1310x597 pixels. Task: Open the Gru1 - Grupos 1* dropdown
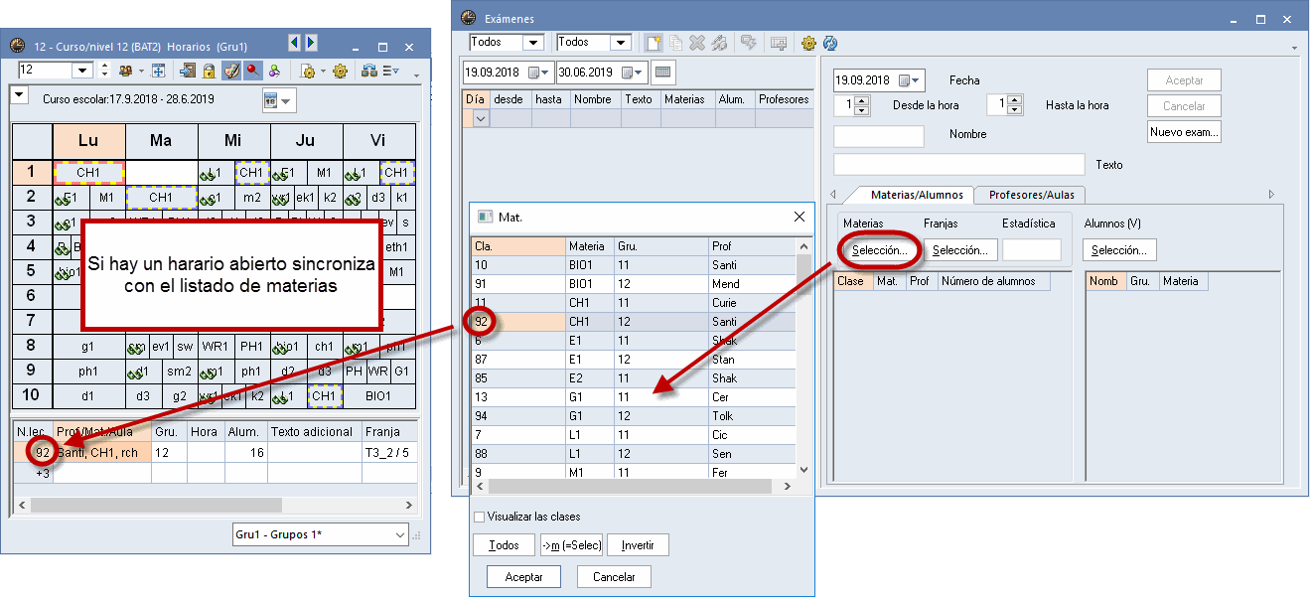[400, 534]
